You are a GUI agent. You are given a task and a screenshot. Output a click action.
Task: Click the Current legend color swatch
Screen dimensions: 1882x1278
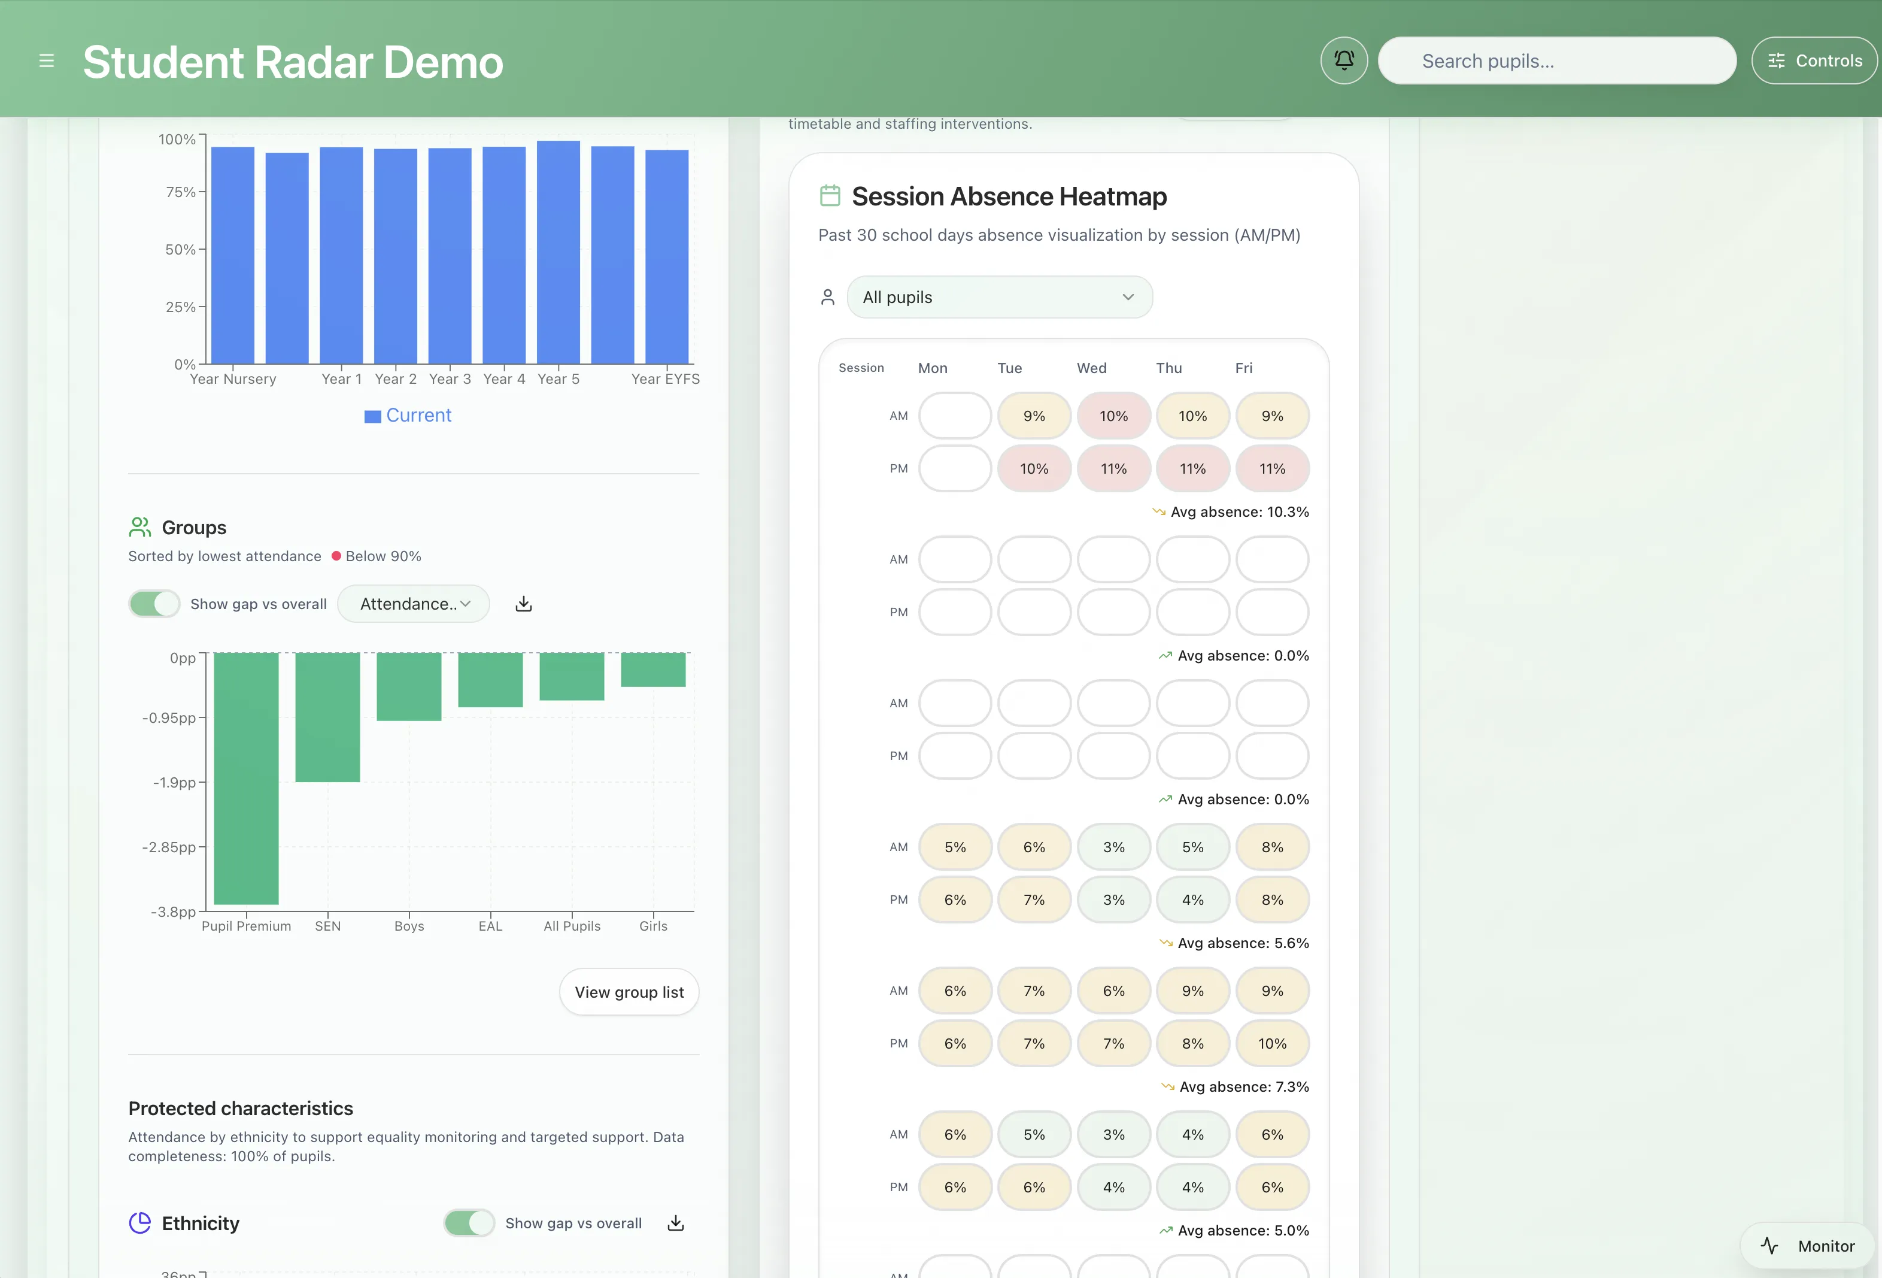coord(372,417)
